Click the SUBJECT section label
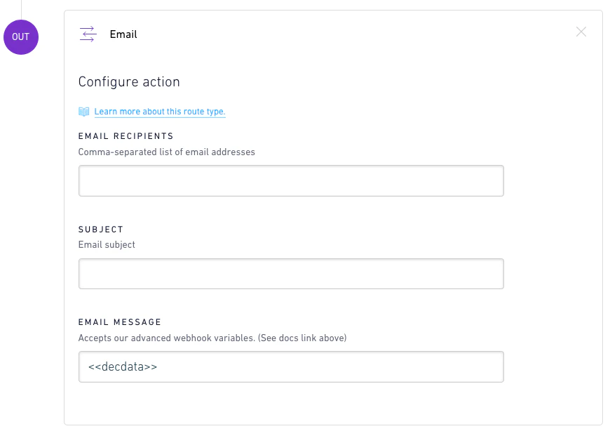This screenshot has width=610, height=431. [x=101, y=229]
